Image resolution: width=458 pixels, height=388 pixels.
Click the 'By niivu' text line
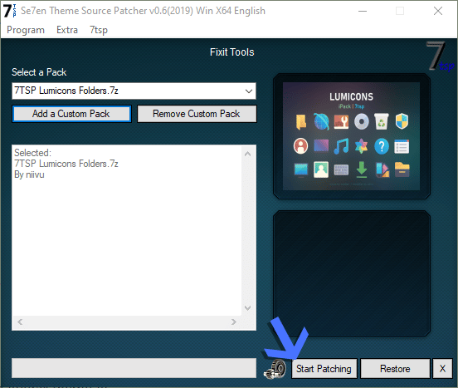[29, 174]
